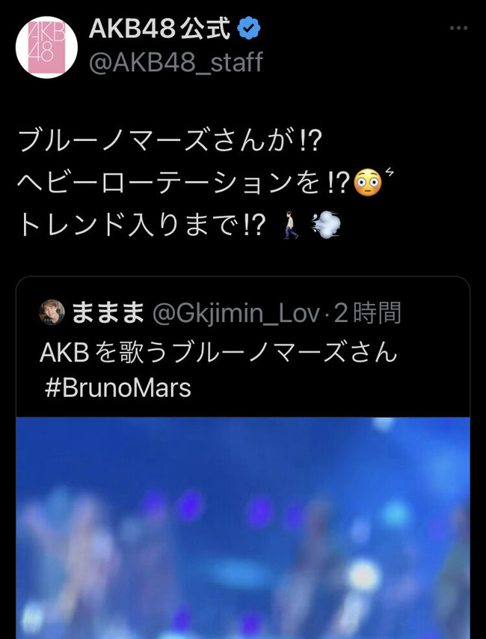The width and height of the screenshot is (486, 639).
Task: Open the AKB48 profile avatar
Action: tap(46, 47)
